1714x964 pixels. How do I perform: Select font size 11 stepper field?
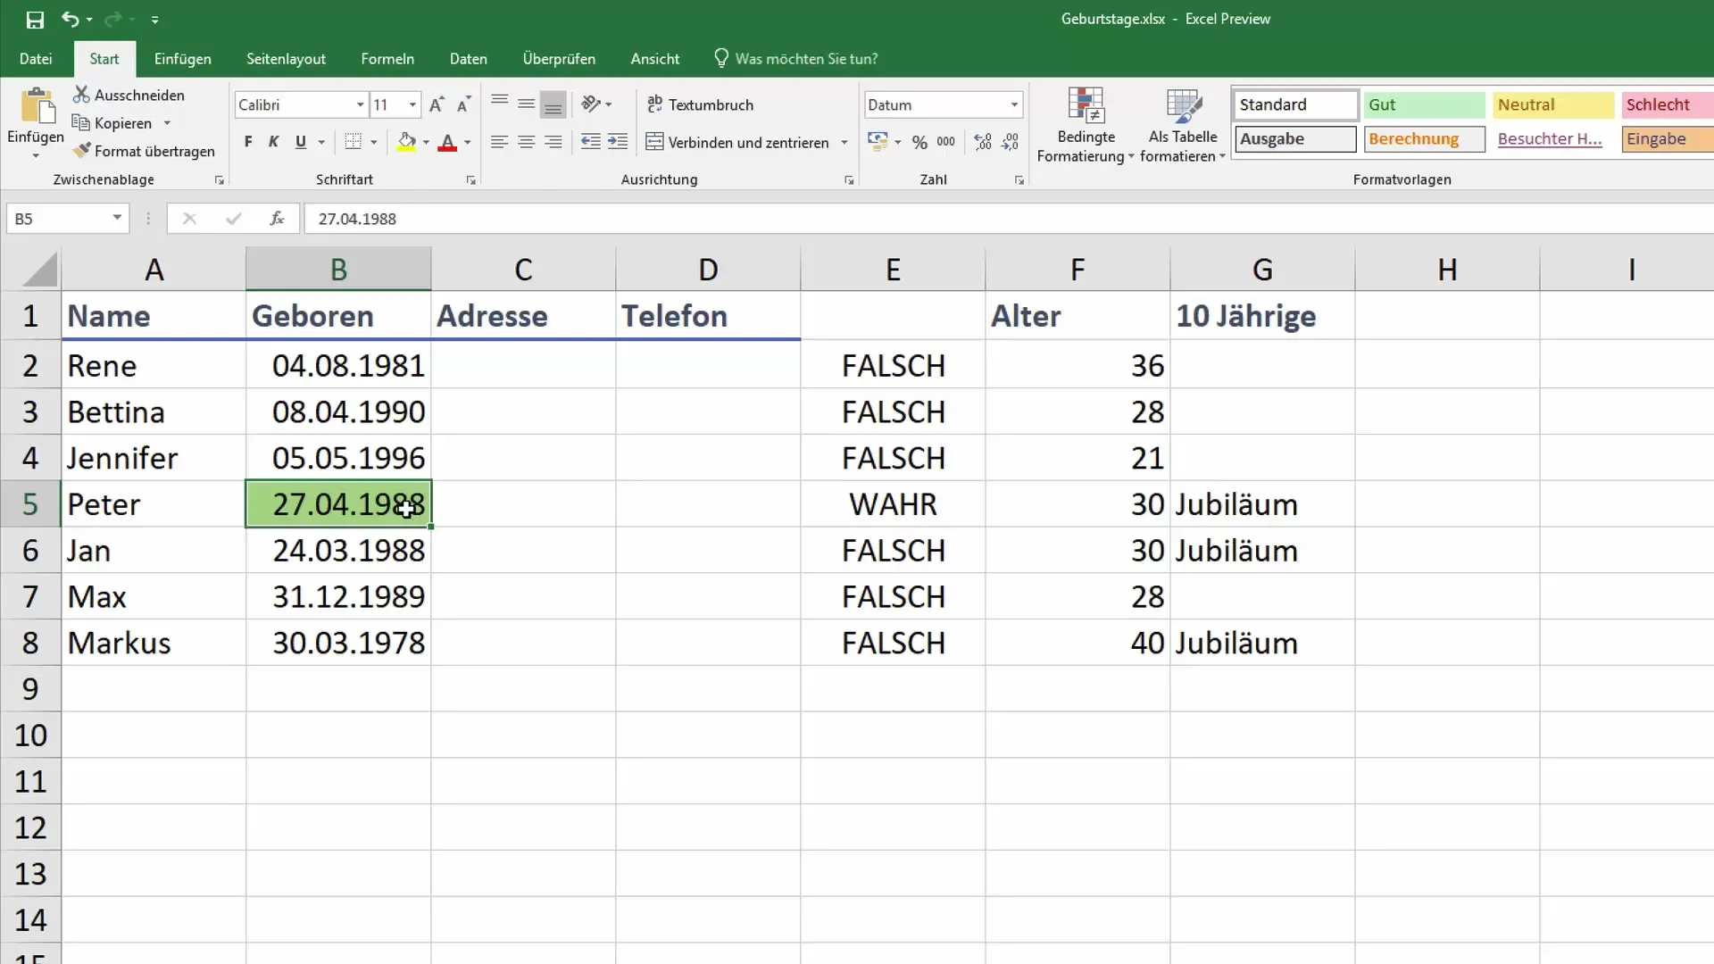click(395, 104)
